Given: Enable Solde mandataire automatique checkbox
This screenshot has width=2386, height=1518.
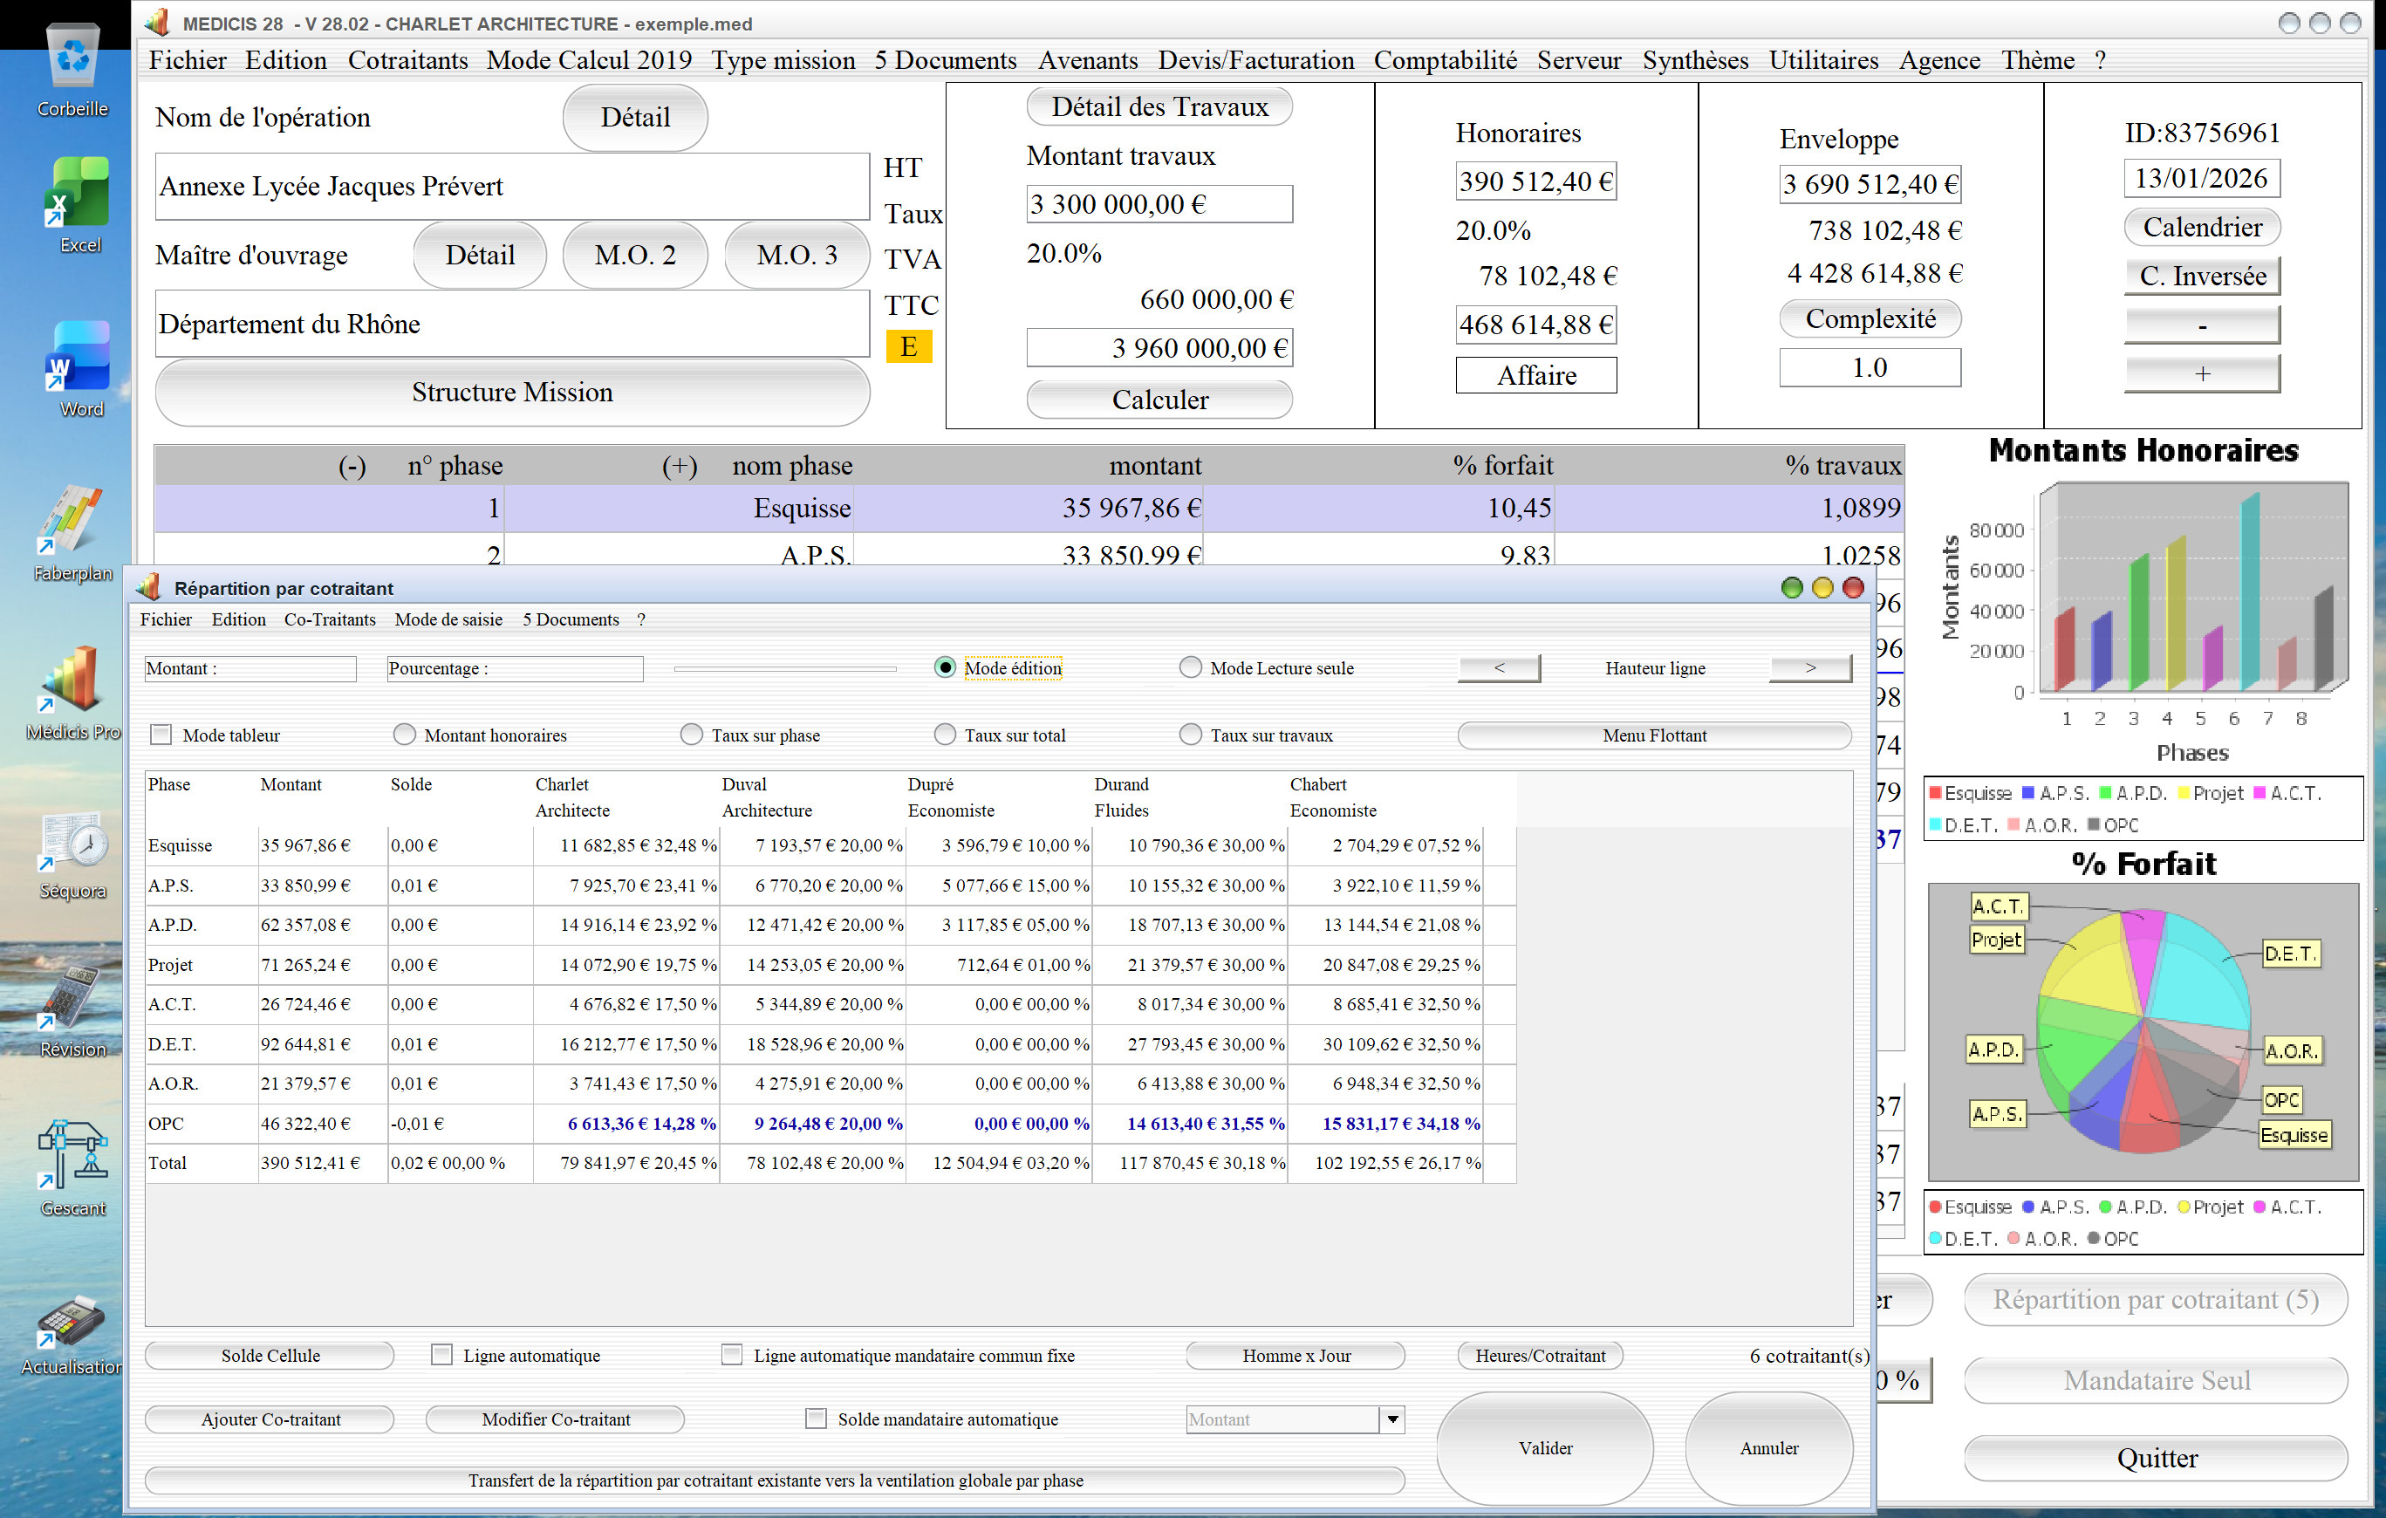Looking at the screenshot, I should (816, 1420).
